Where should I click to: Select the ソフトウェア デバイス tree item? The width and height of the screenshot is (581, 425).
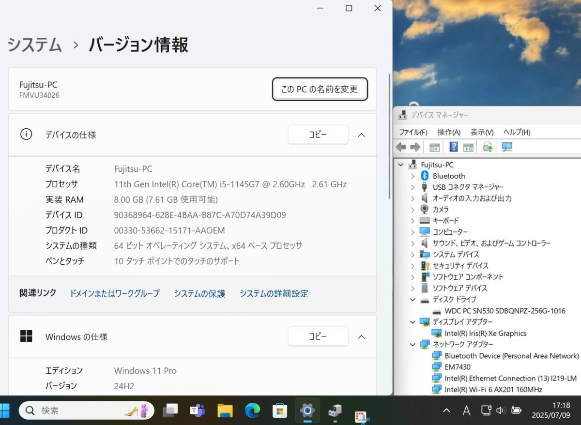tap(459, 288)
